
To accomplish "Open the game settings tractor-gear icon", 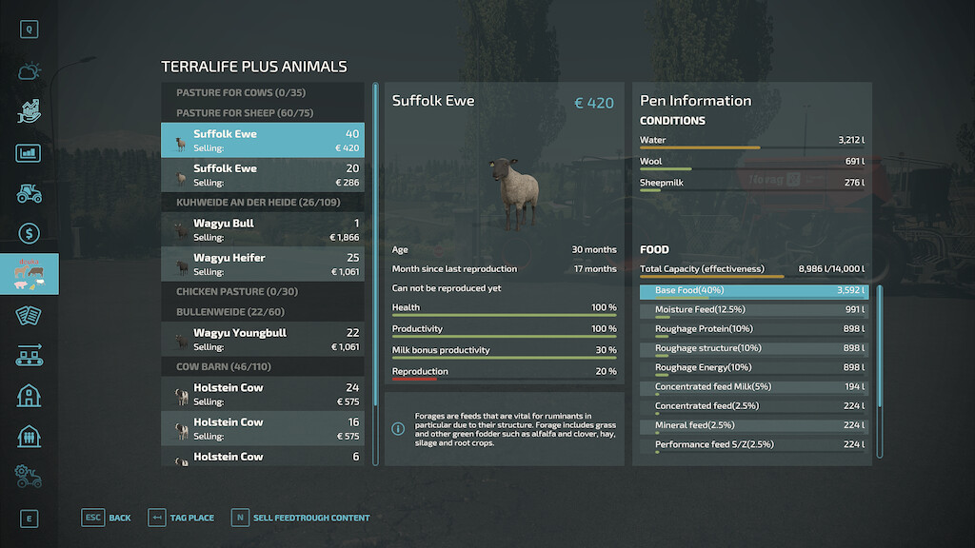I will pos(29,475).
